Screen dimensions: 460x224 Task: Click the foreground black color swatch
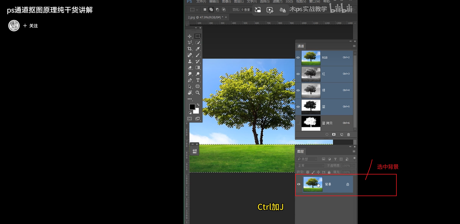(x=192, y=107)
